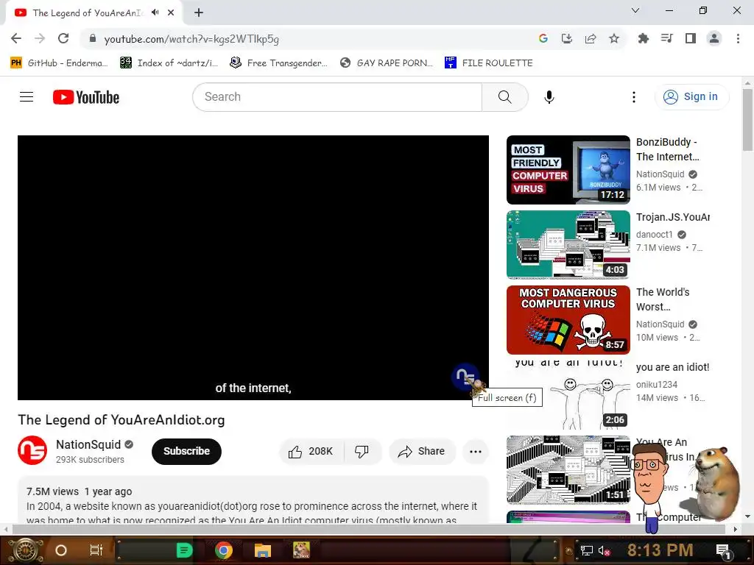Dislike the video
The image size is (754, 565).
pos(362,451)
